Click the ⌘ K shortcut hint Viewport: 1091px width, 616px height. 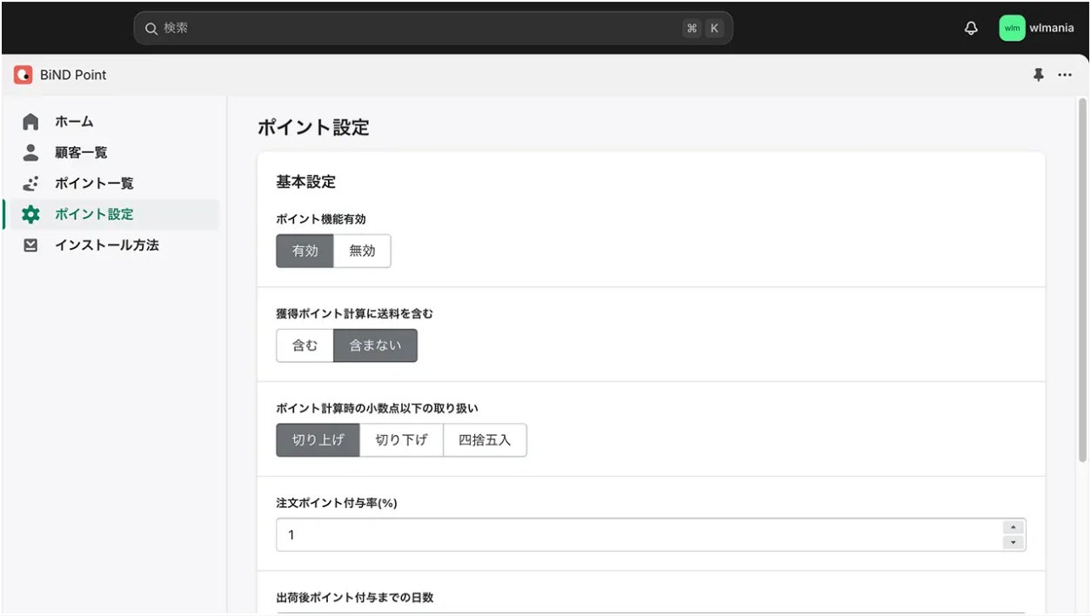[x=703, y=28]
